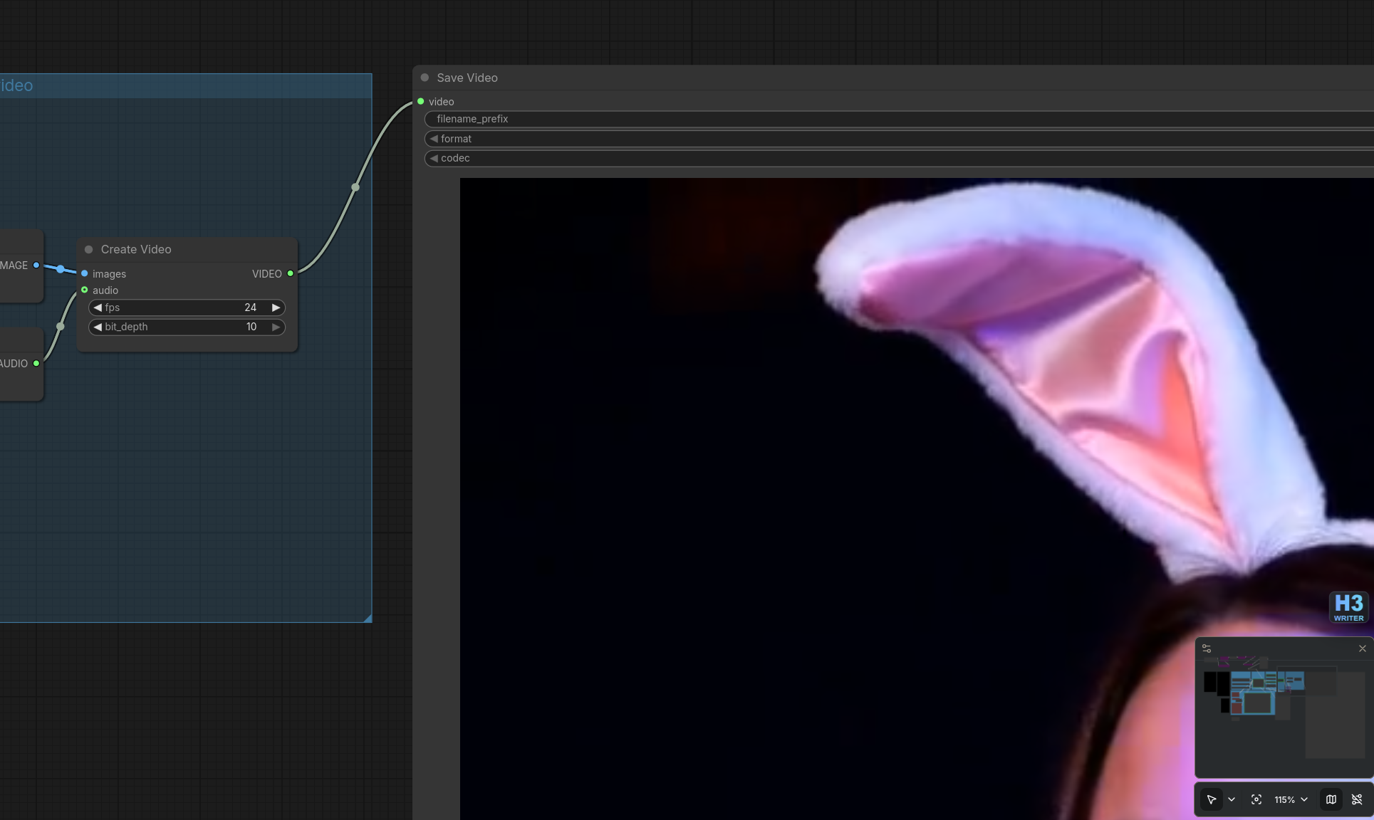Increase the fps value

click(276, 307)
